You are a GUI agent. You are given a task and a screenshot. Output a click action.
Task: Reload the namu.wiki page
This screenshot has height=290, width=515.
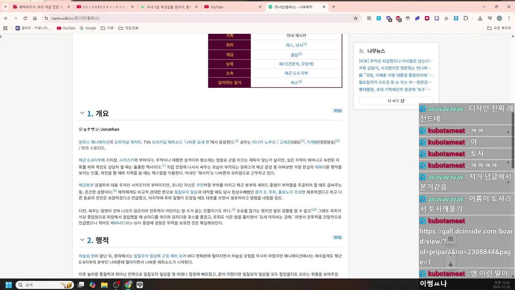point(25,18)
